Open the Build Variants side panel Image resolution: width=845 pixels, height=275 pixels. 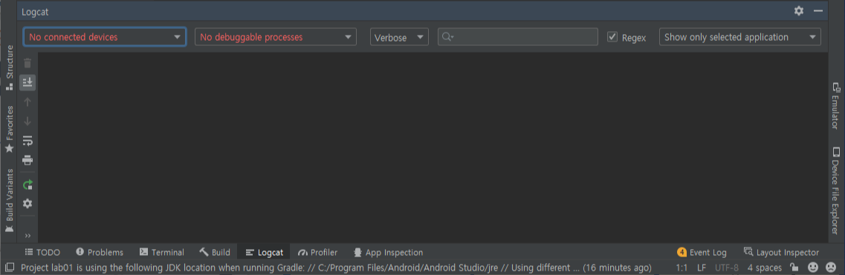click(9, 200)
